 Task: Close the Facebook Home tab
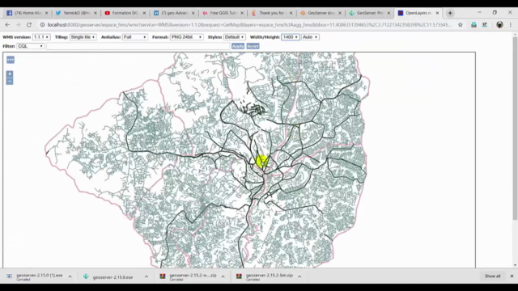(x=46, y=13)
